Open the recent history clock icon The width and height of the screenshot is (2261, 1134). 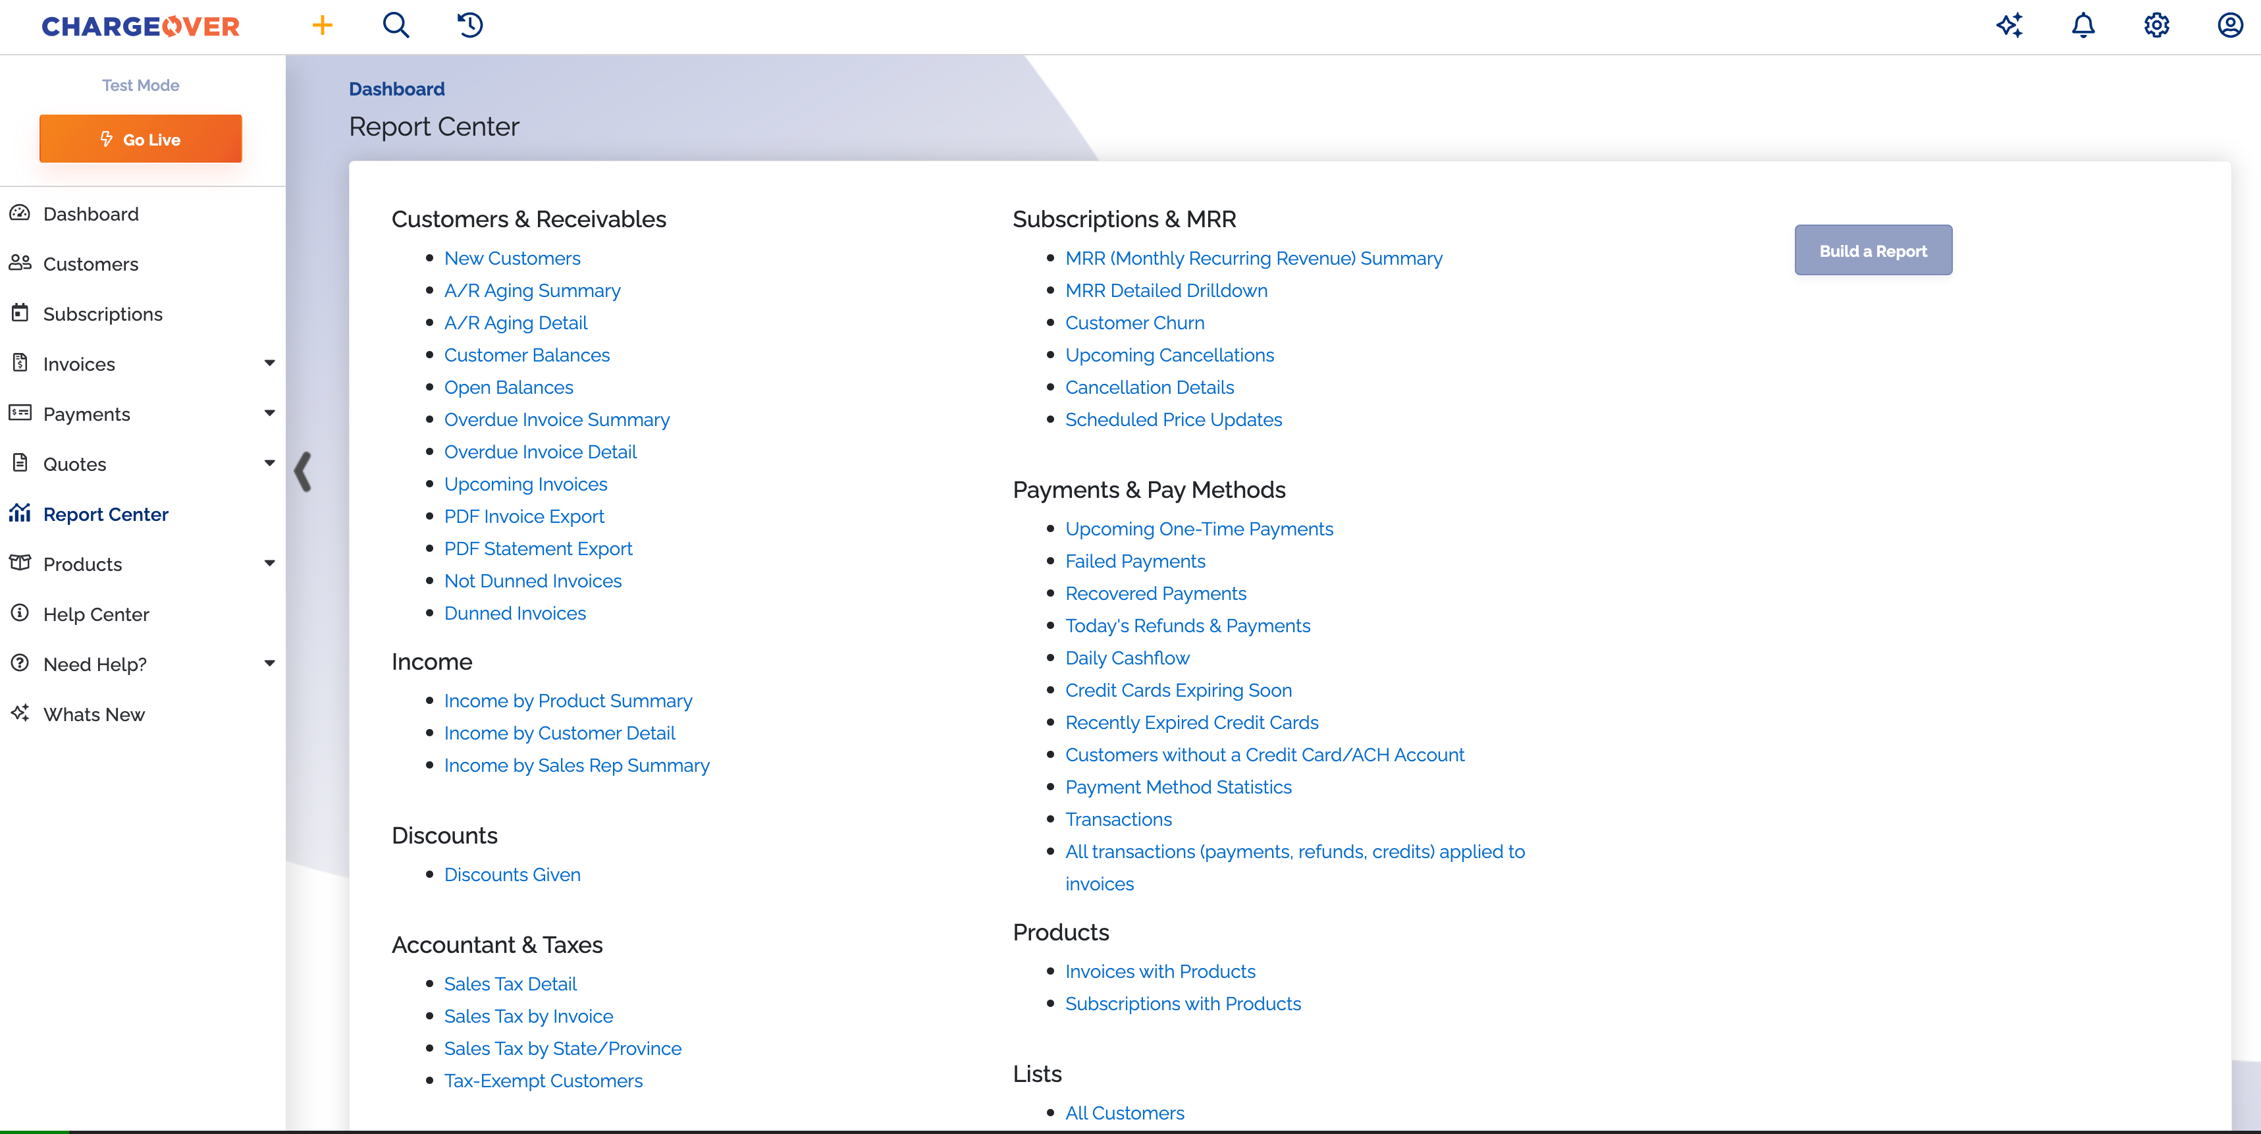click(469, 26)
